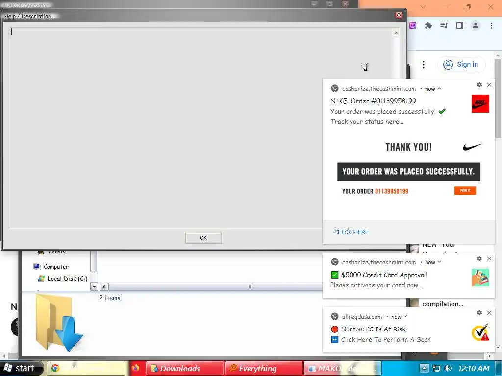Open settings gear on Credit Card Approval notification
The width and height of the screenshot is (502, 376).
(x=479, y=258)
